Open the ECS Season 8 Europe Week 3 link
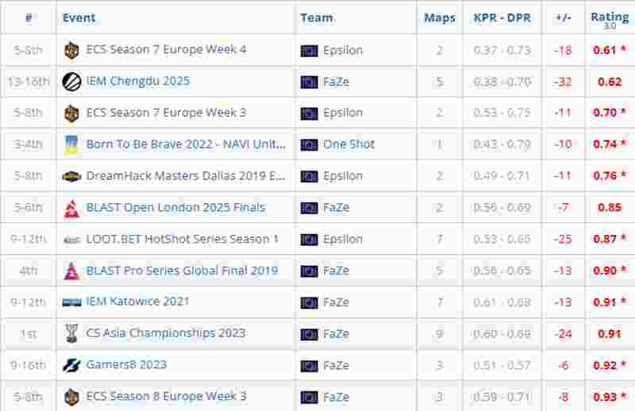Viewport: 635px width, 411px height. tap(166, 396)
